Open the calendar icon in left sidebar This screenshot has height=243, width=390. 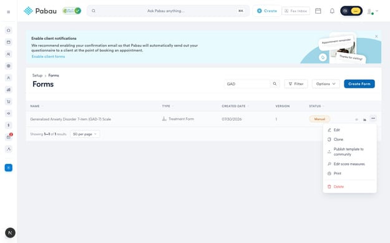click(9, 42)
